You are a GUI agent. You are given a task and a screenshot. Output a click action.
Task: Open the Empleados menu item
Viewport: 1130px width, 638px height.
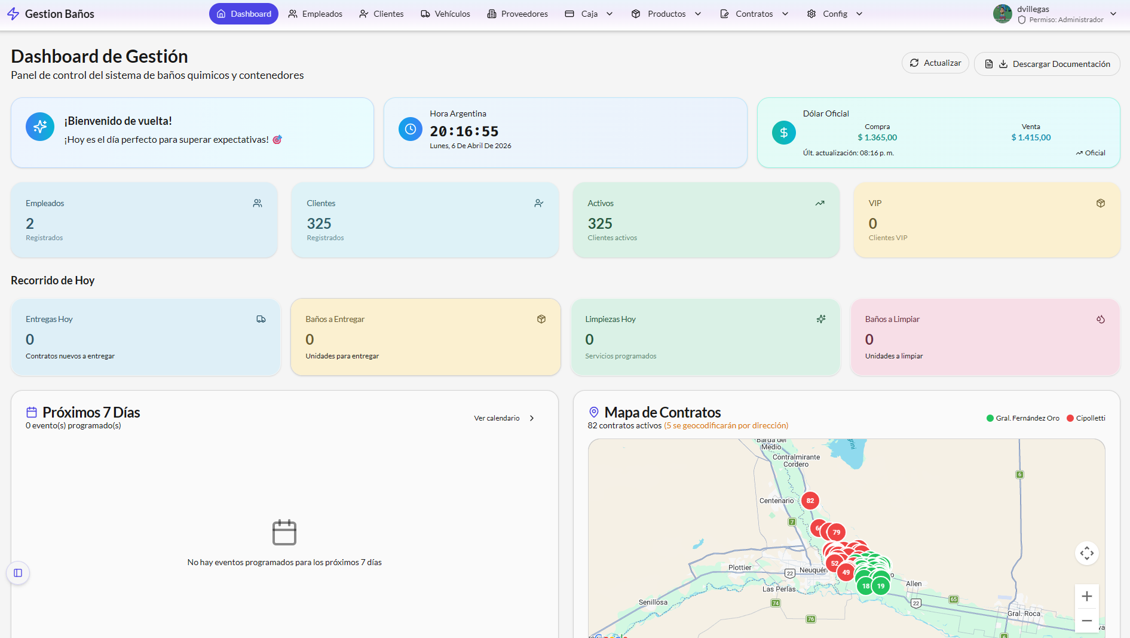(316, 14)
